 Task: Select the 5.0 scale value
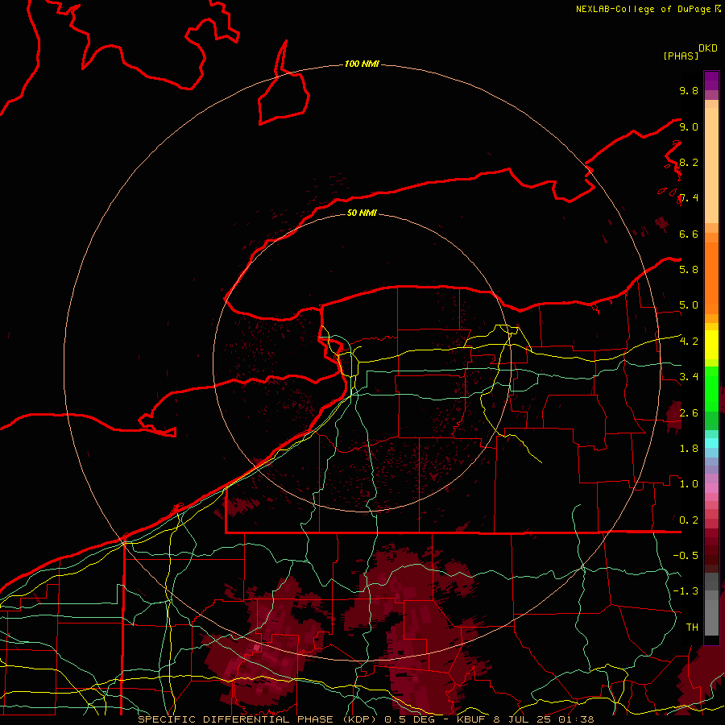point(689,305)
